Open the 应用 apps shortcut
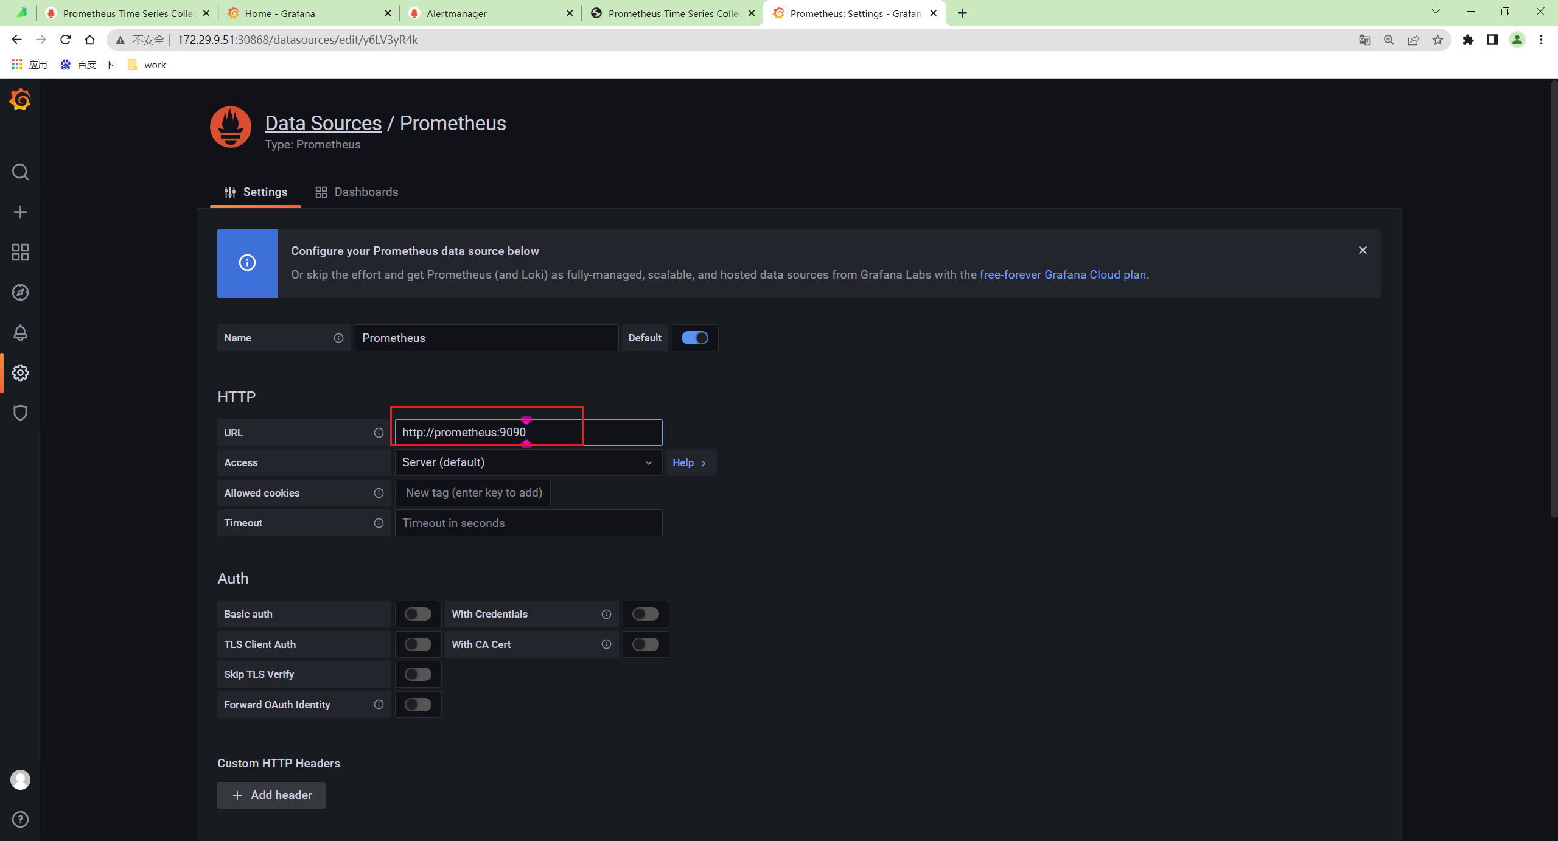Viewport: 1558px width, 841px height. 29,65
